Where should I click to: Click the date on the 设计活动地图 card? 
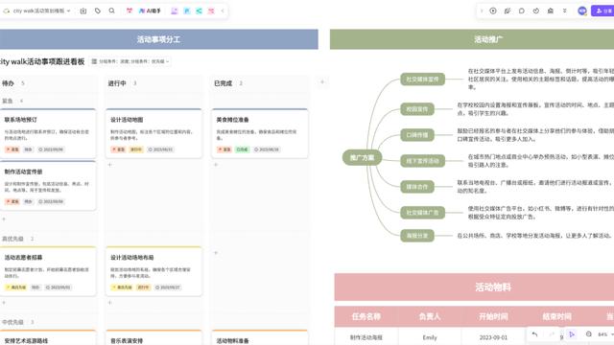click(160, 149)
